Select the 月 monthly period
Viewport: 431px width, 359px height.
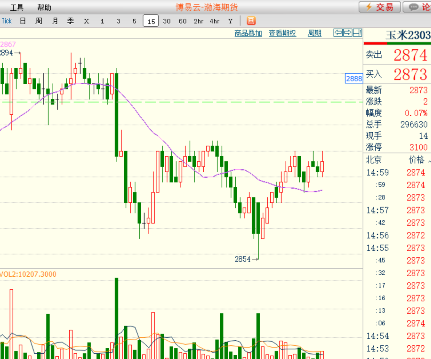tap(55, 21)
